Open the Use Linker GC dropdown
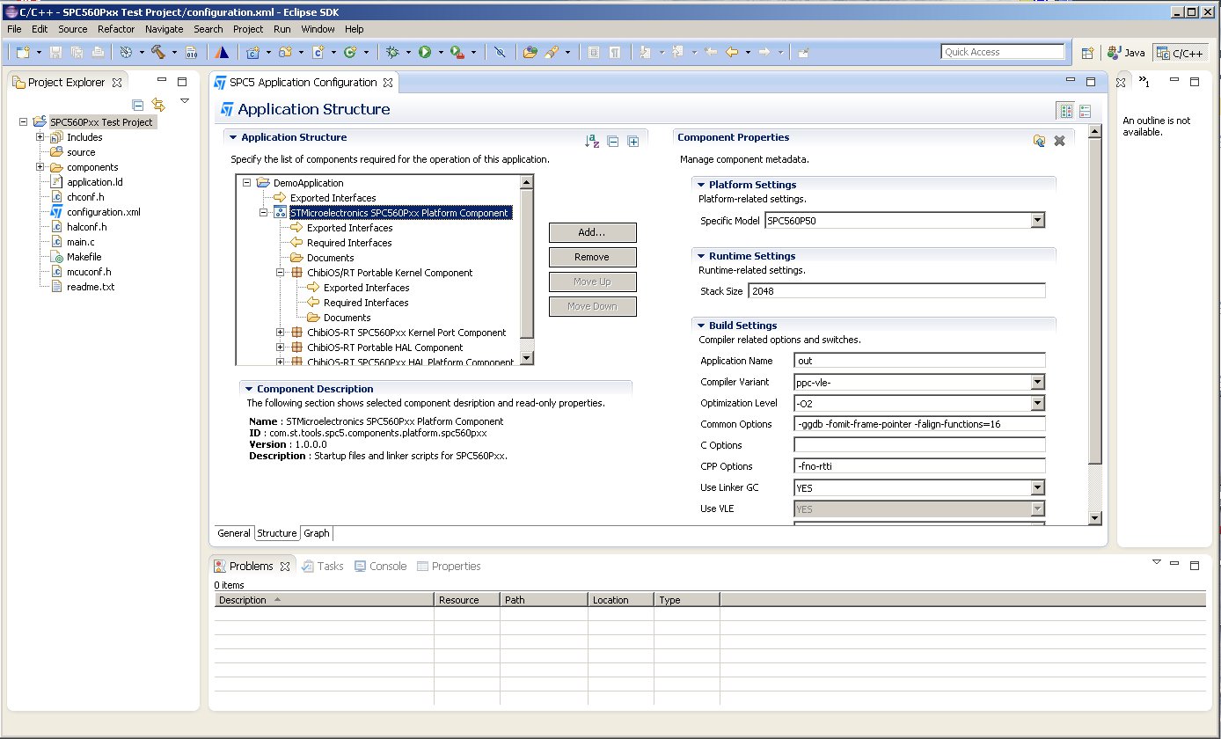 1038,487
